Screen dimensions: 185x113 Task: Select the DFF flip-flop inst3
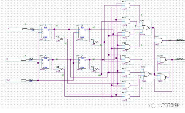pos(46,63)
